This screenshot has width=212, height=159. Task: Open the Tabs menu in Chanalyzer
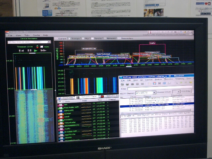pyautogui.click(x=27, y=35)
